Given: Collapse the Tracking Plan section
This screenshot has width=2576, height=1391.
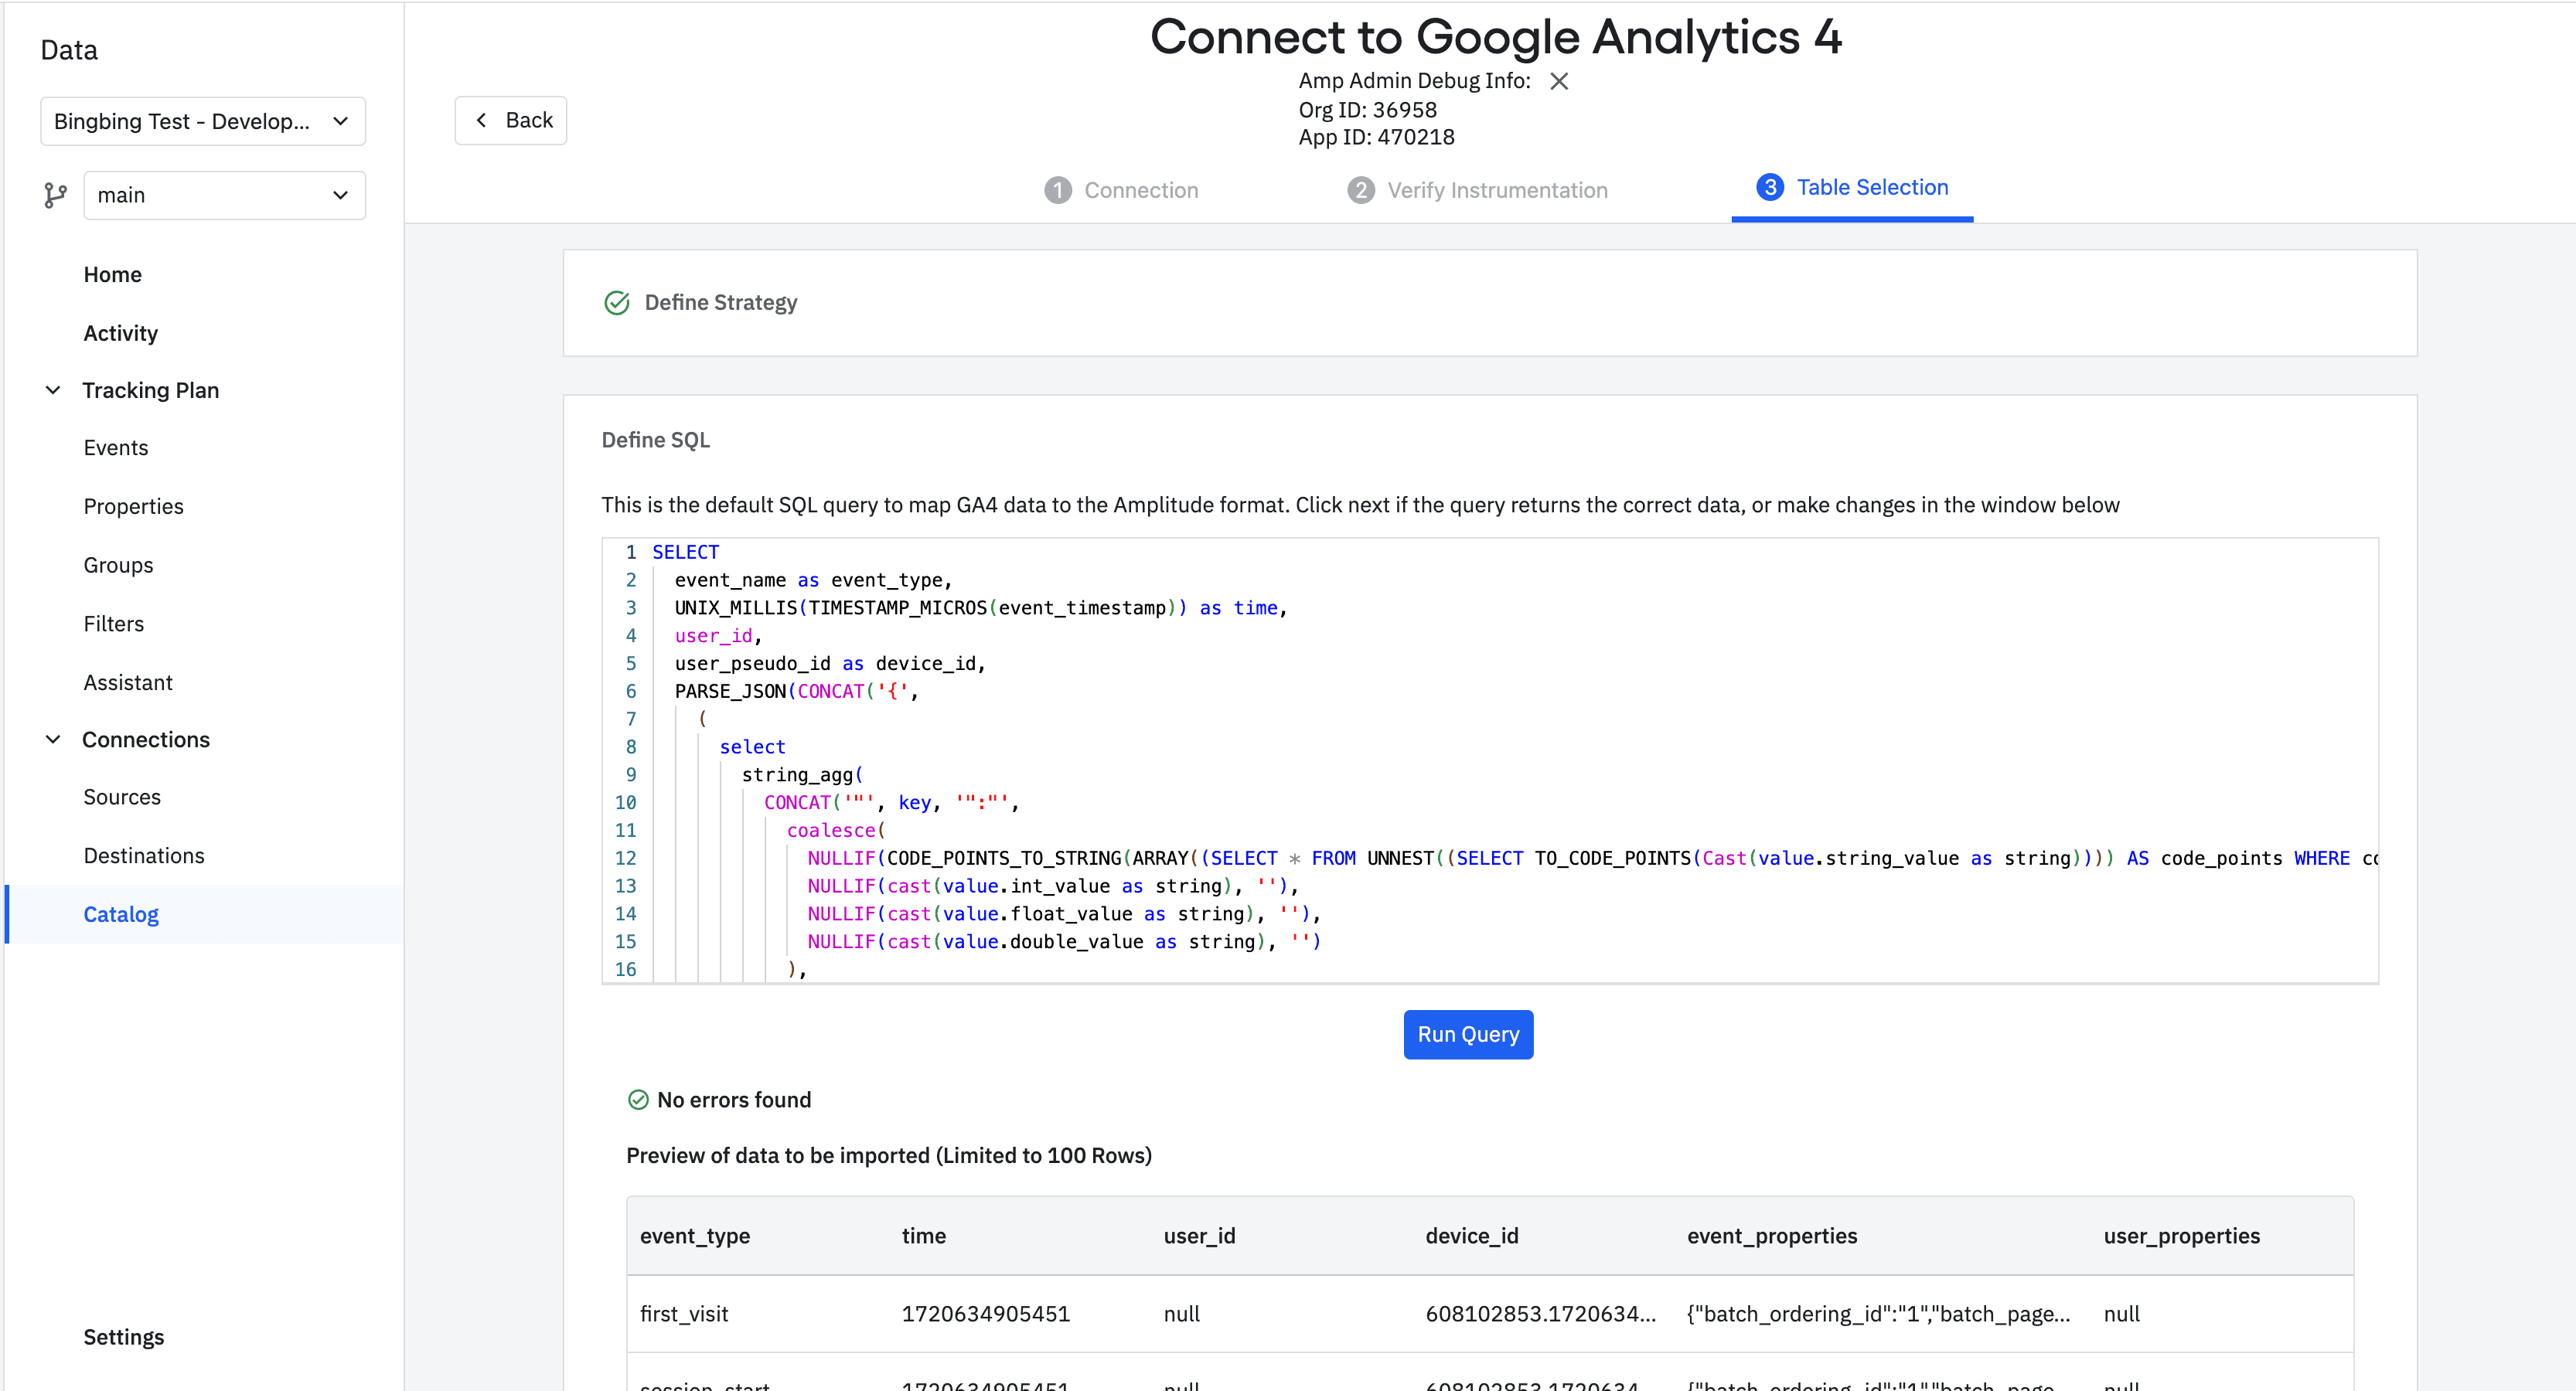Looking at the screenshot, I should tap(54, 389).
